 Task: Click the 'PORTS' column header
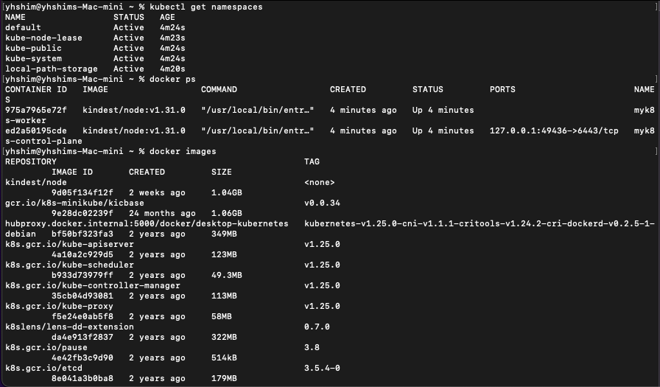coord(502,89)
